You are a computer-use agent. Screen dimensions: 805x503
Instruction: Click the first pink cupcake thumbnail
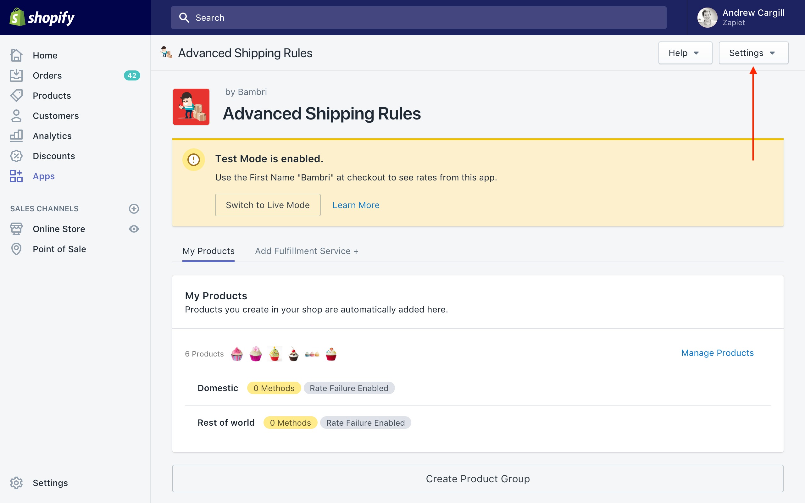pyautogui.click(x=237, y=354)
